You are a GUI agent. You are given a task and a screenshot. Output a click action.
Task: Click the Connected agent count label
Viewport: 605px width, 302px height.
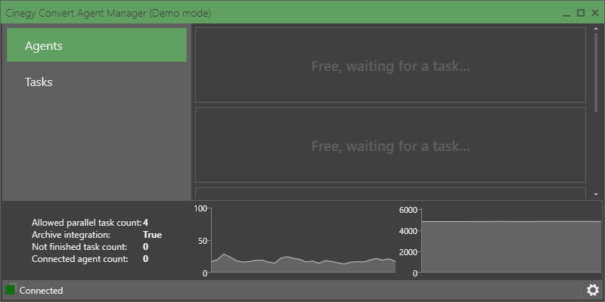pos(79,259)
